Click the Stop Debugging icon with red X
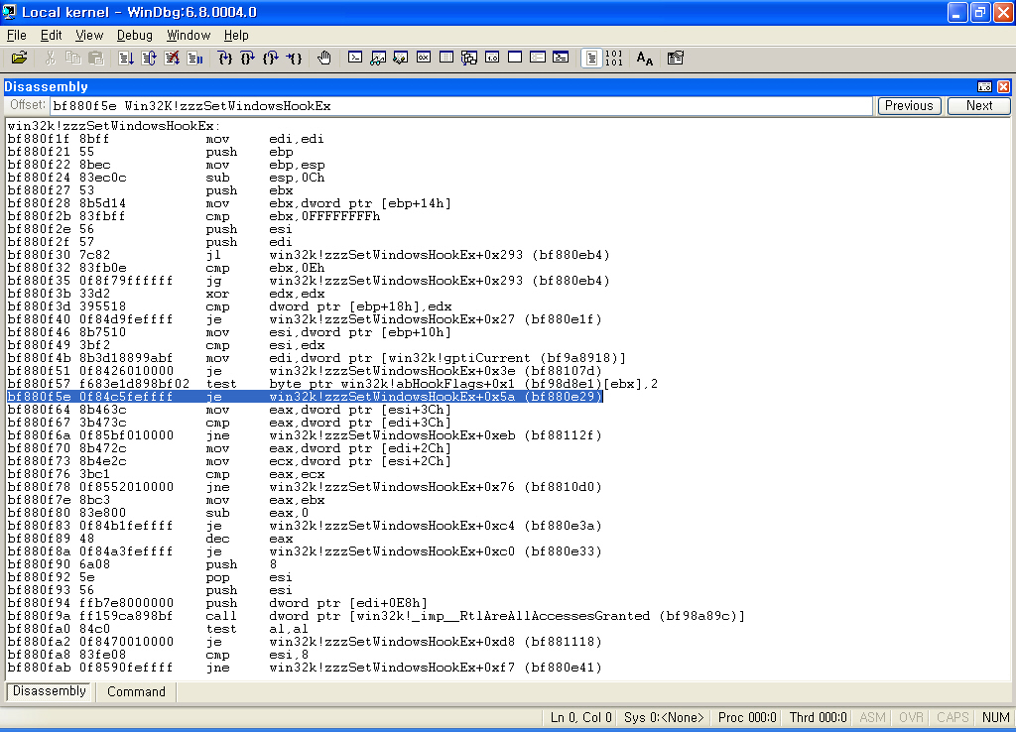Image resolution: width=1016 pixels, height=732 pixels. coord(172,59)
